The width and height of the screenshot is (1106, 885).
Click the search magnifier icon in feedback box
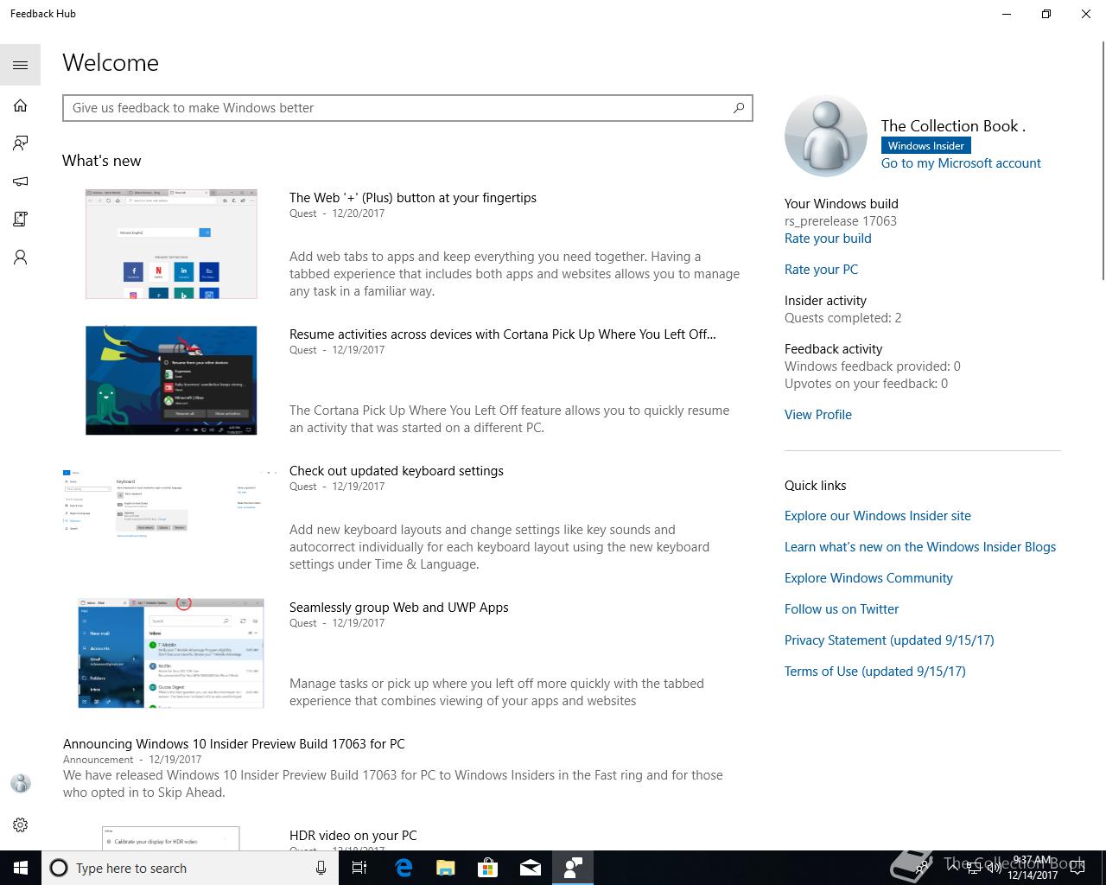click(738, 108)
